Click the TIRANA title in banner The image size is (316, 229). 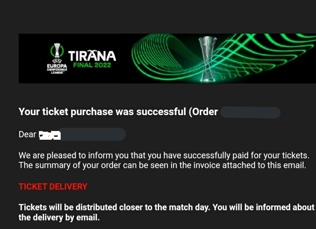92,56
